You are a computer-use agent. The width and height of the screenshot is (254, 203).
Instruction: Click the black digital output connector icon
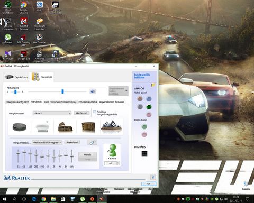(x=144, y=154)
